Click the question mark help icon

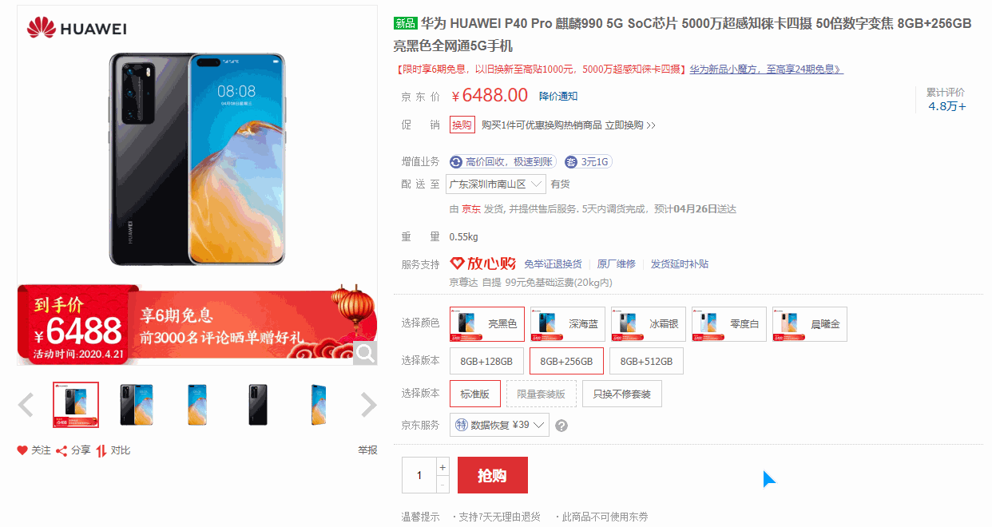click(561, 426)
